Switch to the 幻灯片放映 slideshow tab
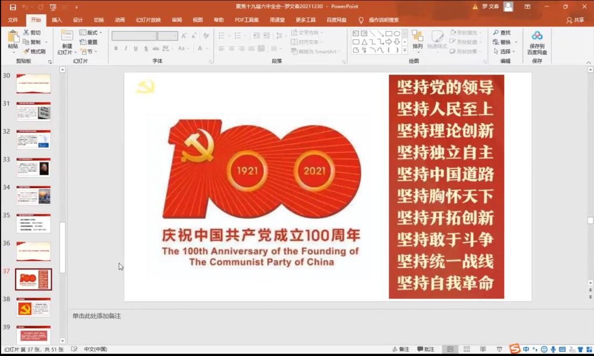The height and width of the screenshot is (356, 594). pos(148,20)
